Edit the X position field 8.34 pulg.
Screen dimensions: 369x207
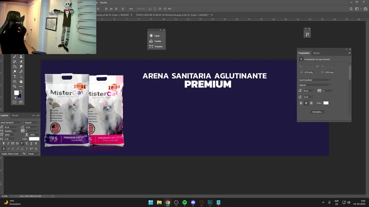coord(309,72)
